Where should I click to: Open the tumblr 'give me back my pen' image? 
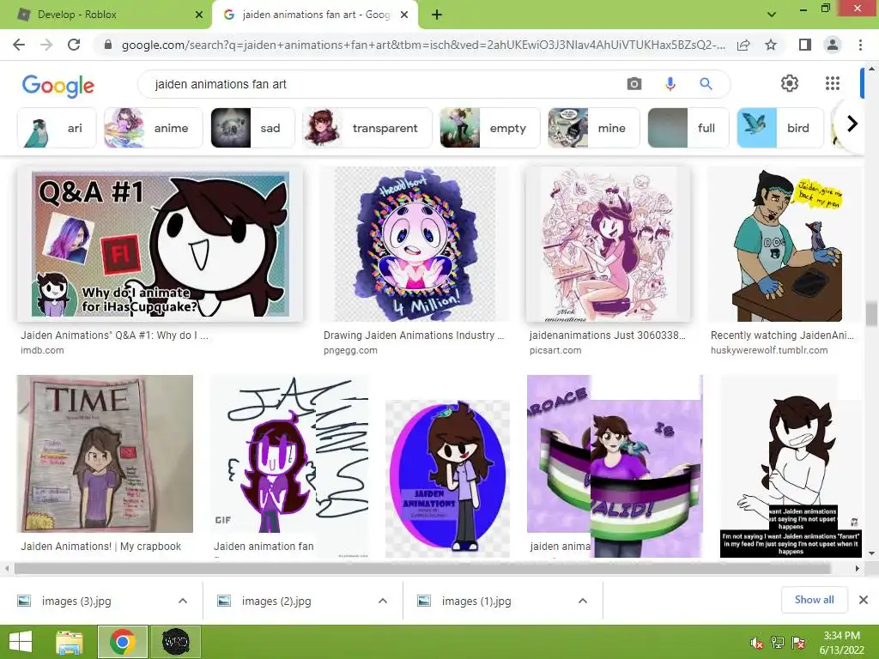click(785, 244)
